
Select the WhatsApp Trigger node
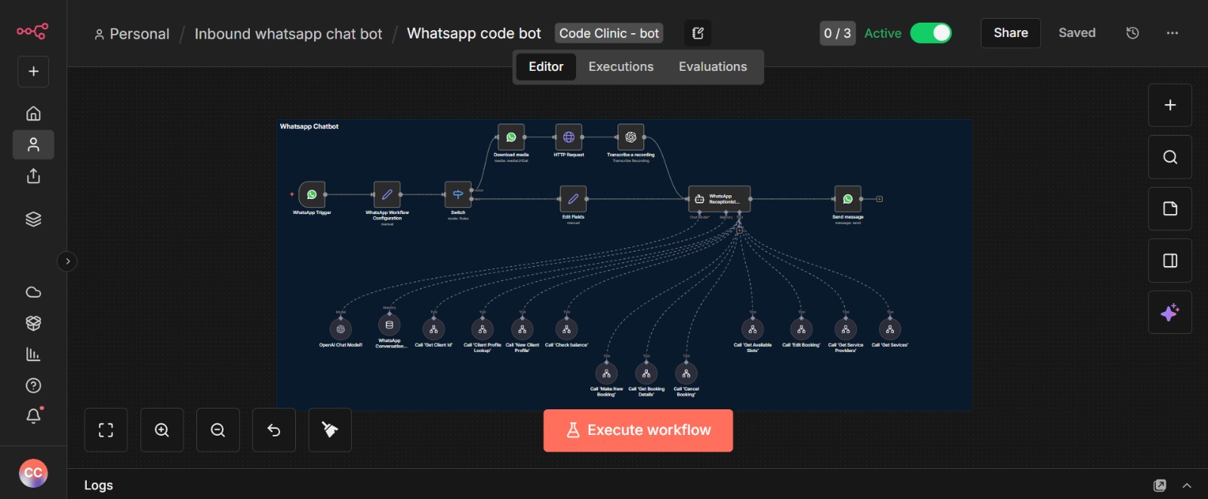(312, 194)
